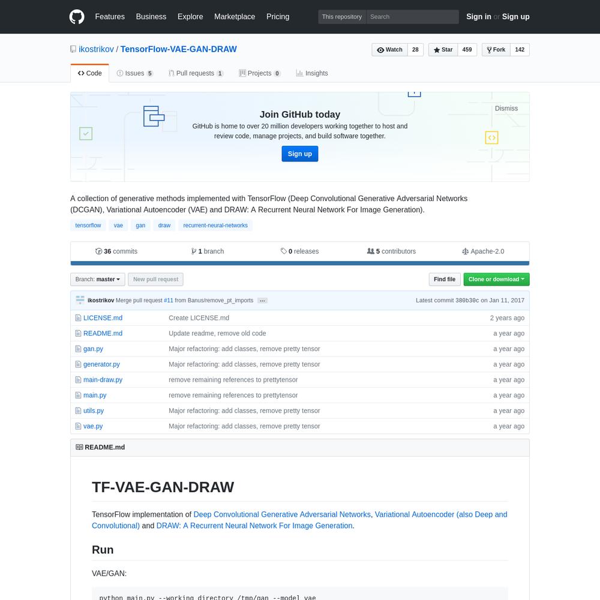
Task: Open the DRAW: A Recurrent Neural Network link
Action: 254,526
